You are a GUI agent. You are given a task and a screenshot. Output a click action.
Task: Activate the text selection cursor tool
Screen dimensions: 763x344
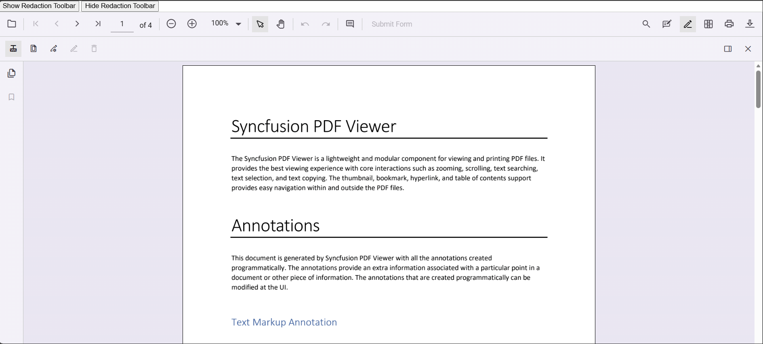(x=260, y=24)
